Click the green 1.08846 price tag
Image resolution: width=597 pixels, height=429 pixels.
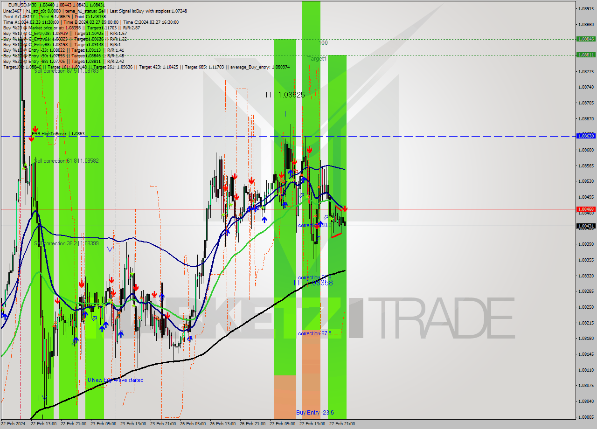pos(586,39)
